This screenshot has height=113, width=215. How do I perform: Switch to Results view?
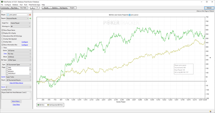click(46, 8)
